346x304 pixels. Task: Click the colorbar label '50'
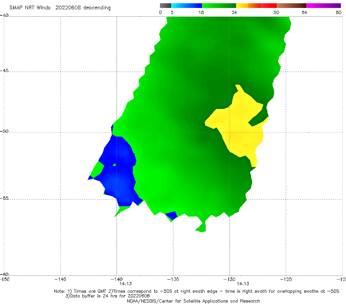(x=276, y=12)
